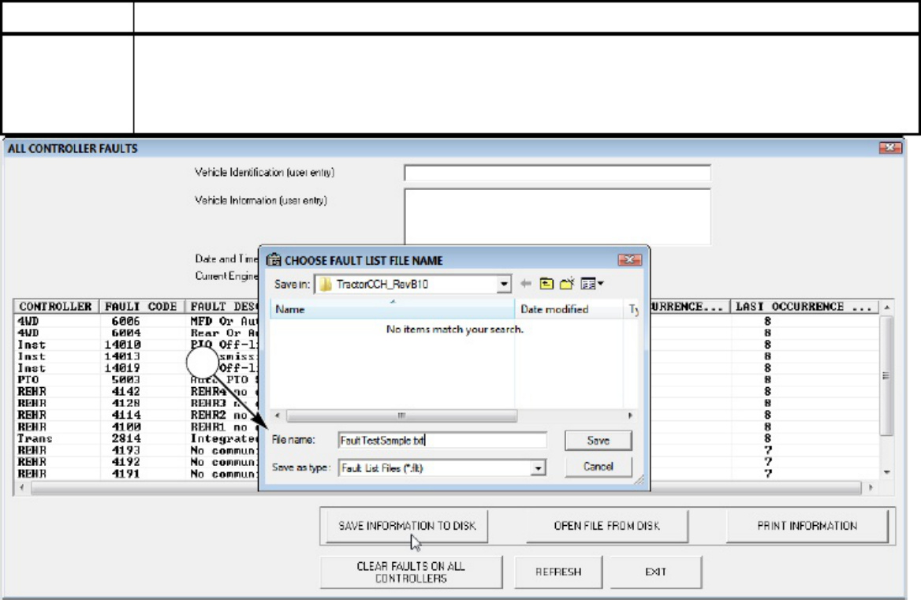Open the Save as type dropdown
Image resolution: width=921 pixels, height=600 pixels.
point(538,468)
